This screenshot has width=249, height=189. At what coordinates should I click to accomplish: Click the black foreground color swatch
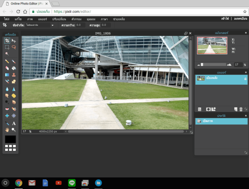(x=10, y=139)
